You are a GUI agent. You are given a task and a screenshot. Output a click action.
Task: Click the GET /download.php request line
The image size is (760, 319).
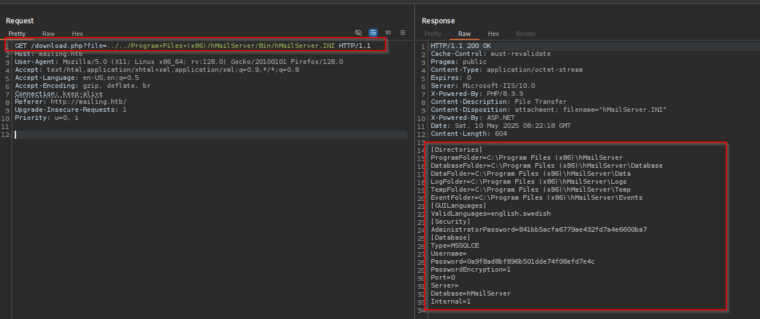click(193, 46)
